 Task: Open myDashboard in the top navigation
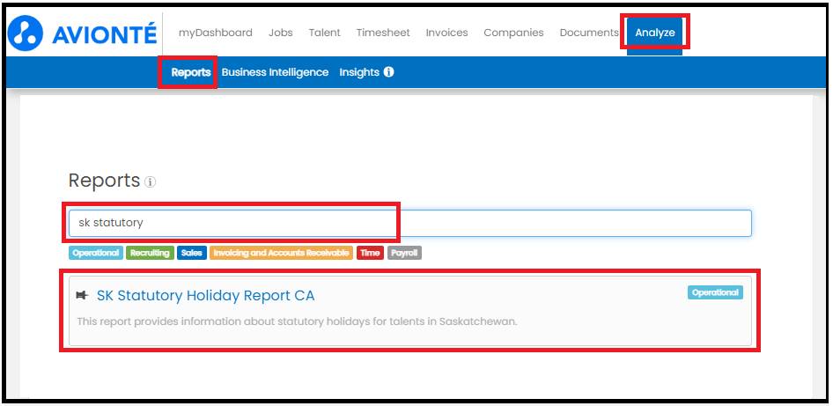click(215, 33)
